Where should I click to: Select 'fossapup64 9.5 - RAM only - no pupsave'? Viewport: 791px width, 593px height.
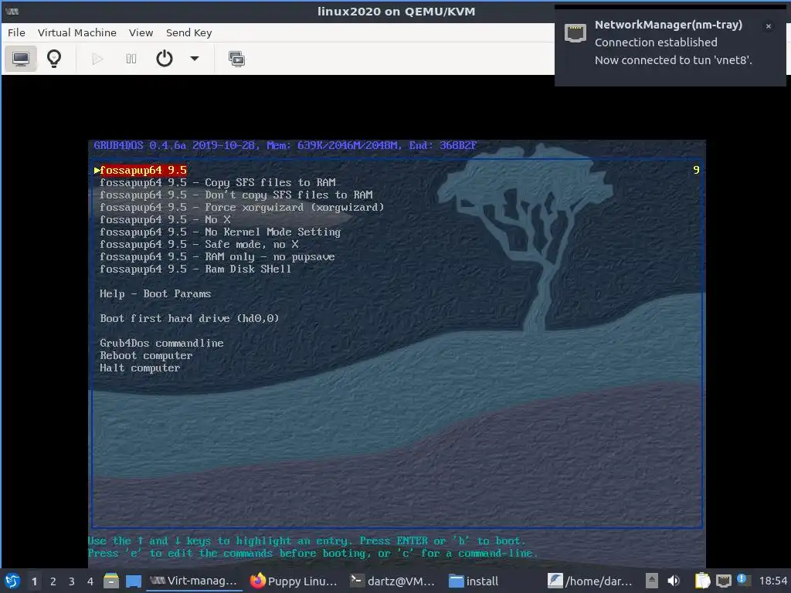click(217, 256)
